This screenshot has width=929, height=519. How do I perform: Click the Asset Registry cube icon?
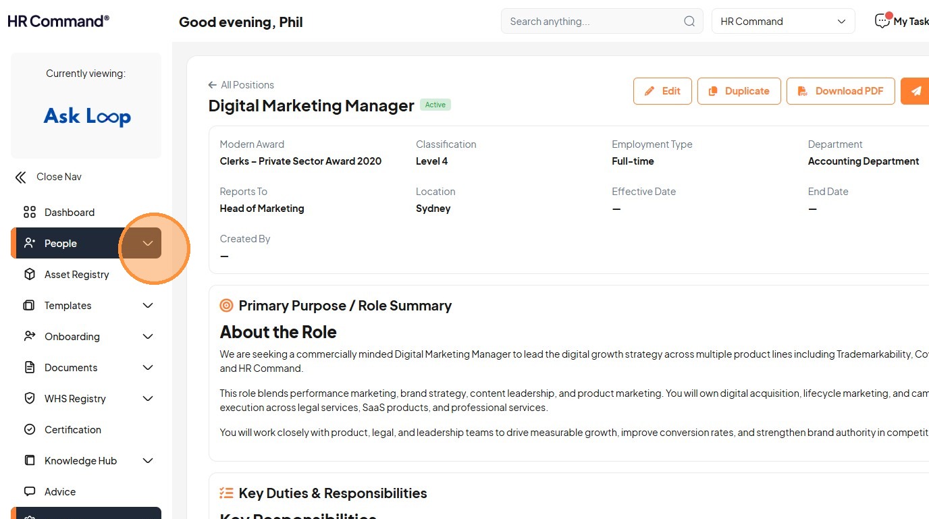[30, 275]
